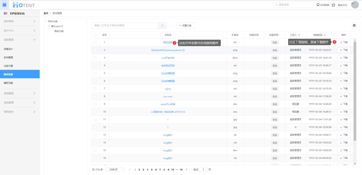This screenshot has height=175, width=362.
Task: Toggle the sidebar collapse icon at top-left
Action: pos(5,5)
